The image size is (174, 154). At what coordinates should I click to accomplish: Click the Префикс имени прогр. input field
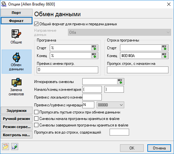click(67, 70)
